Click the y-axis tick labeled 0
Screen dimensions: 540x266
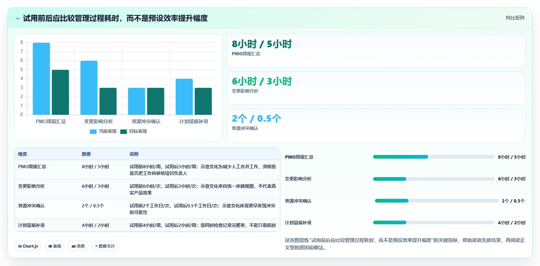[x=22, y=115]
